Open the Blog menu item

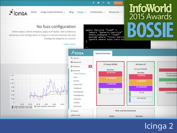71,12
